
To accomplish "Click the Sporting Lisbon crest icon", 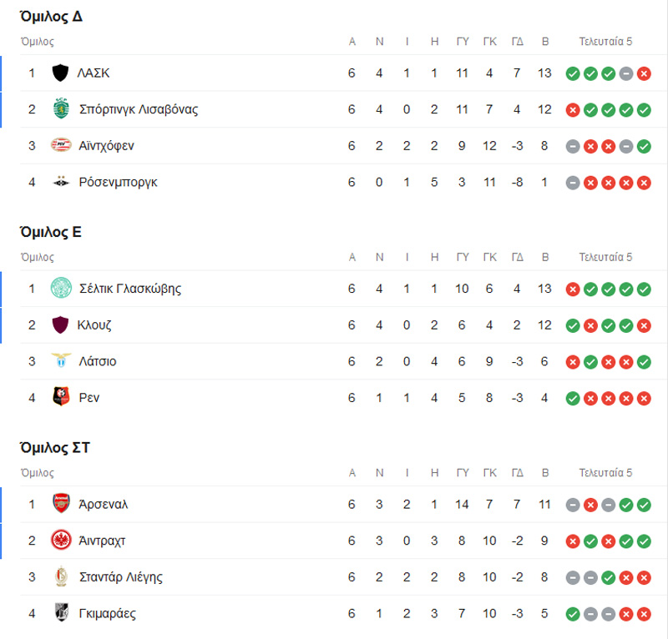I will pyautogui.click(x=60, y=109).
